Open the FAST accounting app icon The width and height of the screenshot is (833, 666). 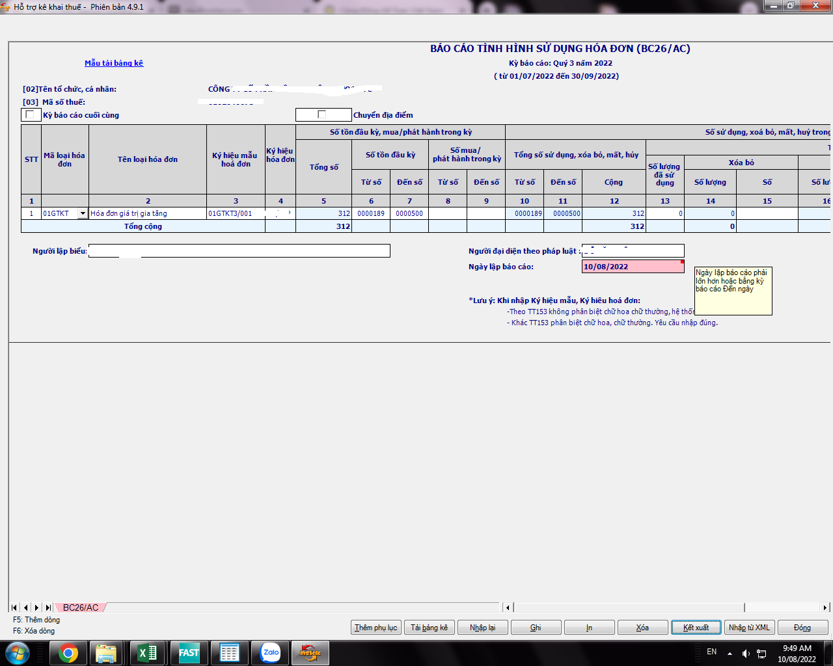(189, 652)
